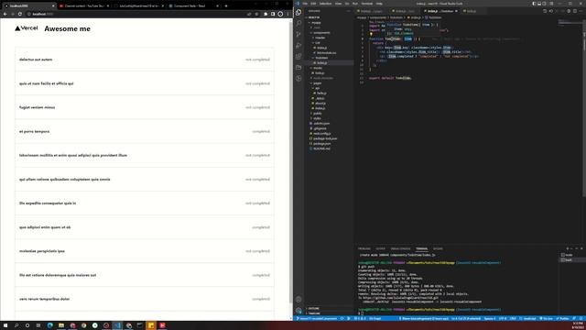Open Customize Layout icon in VS Code title bar
Viewport: 586px width, 330px height.
point(551,4)
